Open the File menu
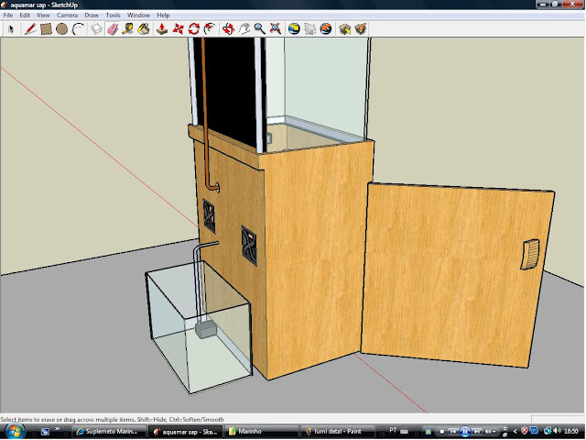 coord(8,16)
